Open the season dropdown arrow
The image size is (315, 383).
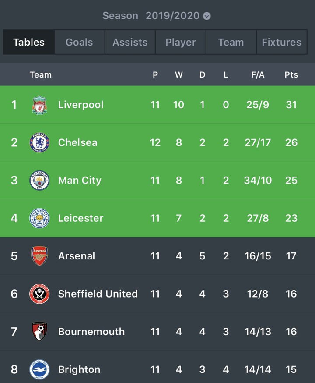click(207, 16)
